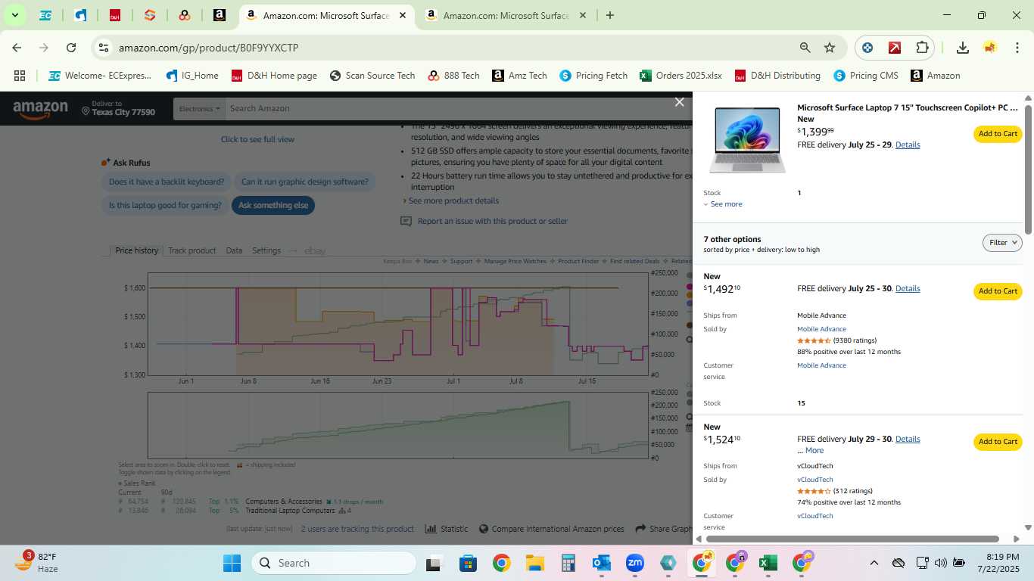Image resolution: width=1034 pixels, height=581 pixels.
Task: Close the offers side panel X
Action: [x=679, y=102]
